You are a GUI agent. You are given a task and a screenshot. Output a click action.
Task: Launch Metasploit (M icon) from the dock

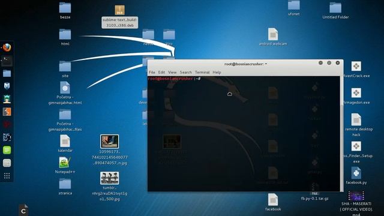(x=7, y=86)
